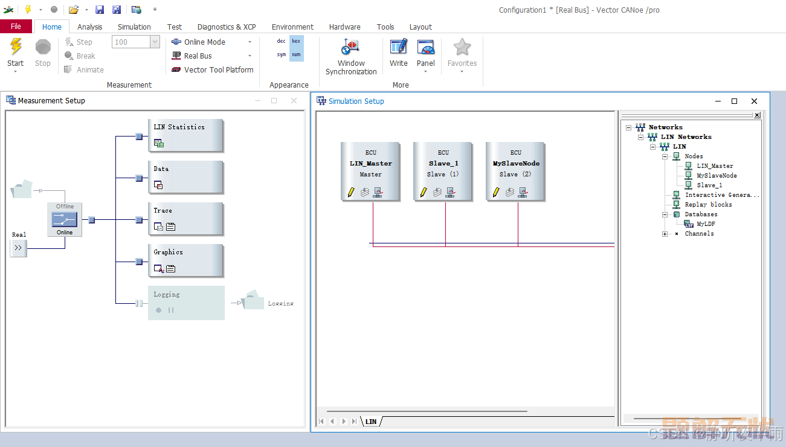786x447 pixels.
Task: Toggle the num display mode
Action: click(296, 54)
